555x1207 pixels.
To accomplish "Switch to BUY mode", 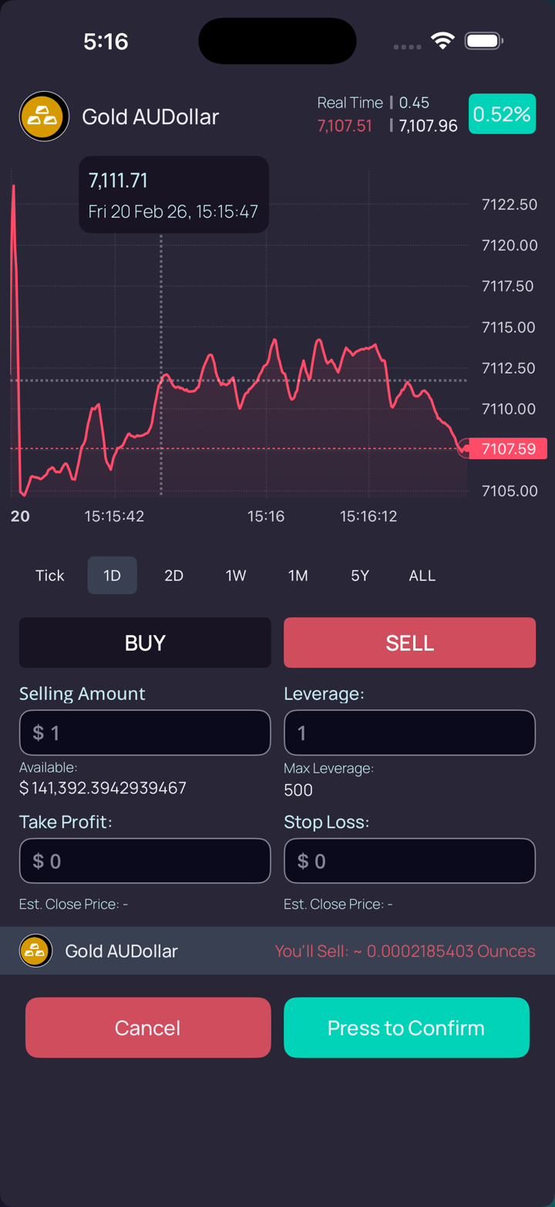I will (x=145, y=643).
